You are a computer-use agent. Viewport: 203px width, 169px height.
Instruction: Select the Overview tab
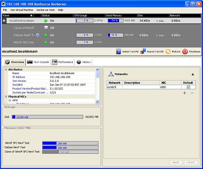coord(14,62)
